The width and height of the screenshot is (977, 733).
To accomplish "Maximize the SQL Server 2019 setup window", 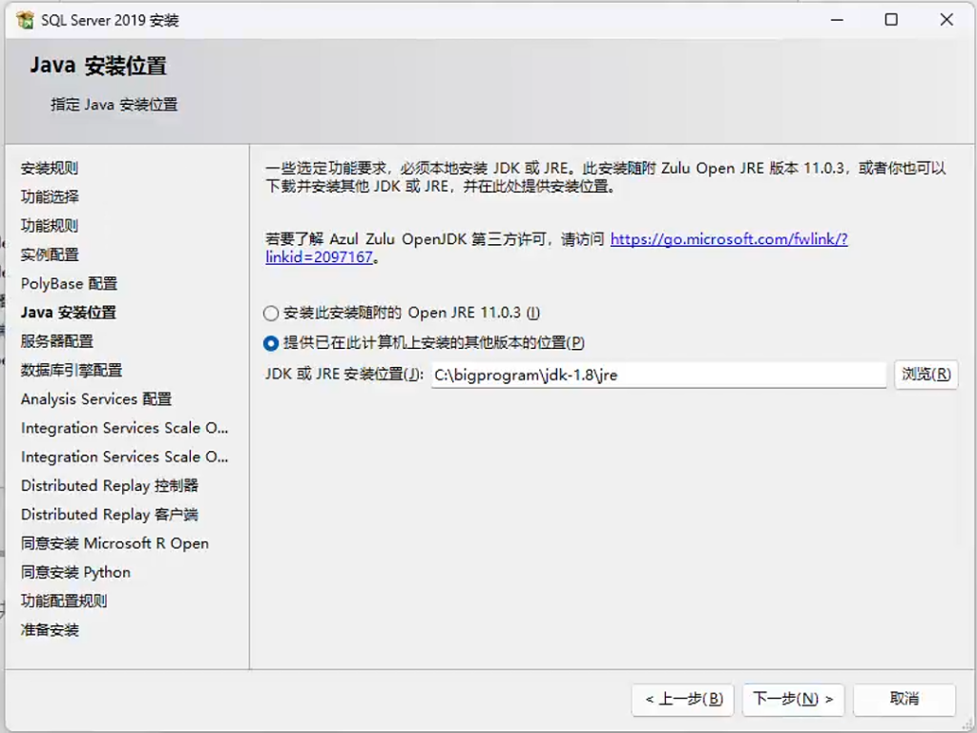I will 891,20.
